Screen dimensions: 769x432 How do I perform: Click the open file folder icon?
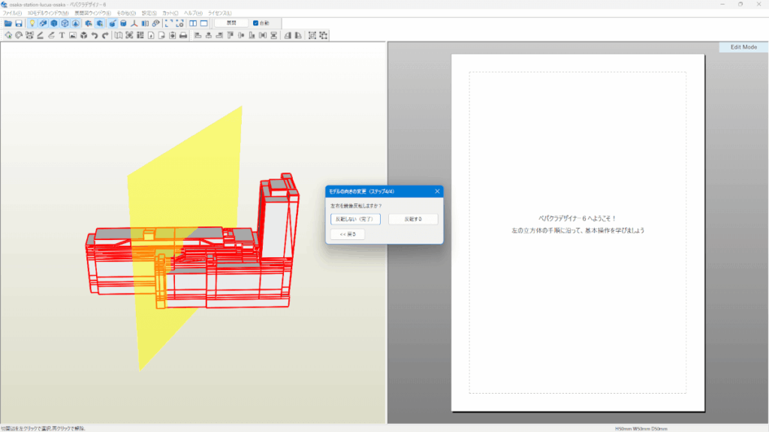(x=8, y=23)
